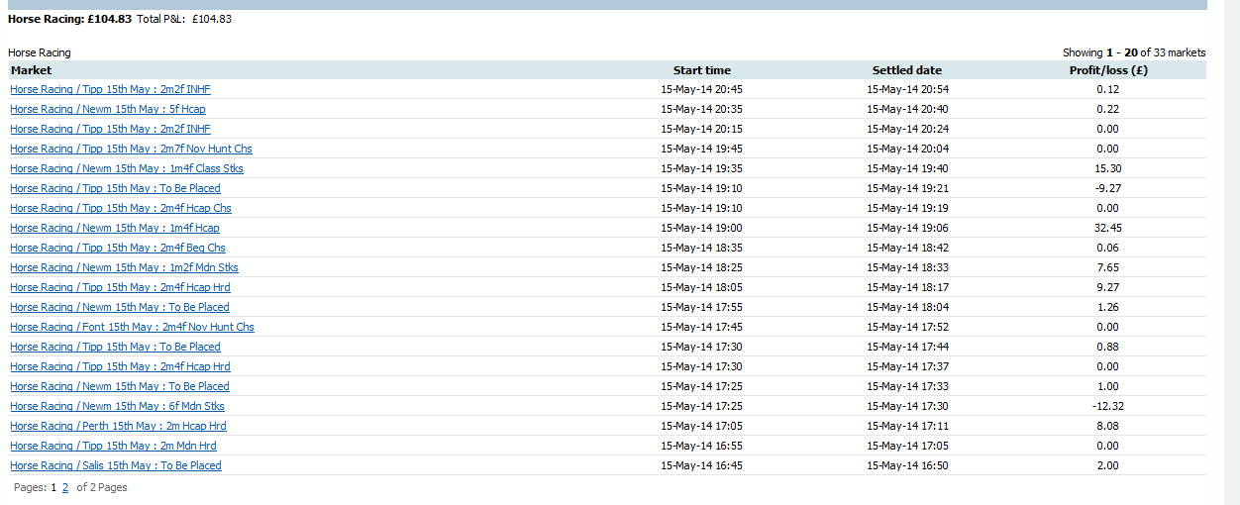Select settled date 15-May-14 20:54
Screen dimensions: 1240x505
coord(907,89)
